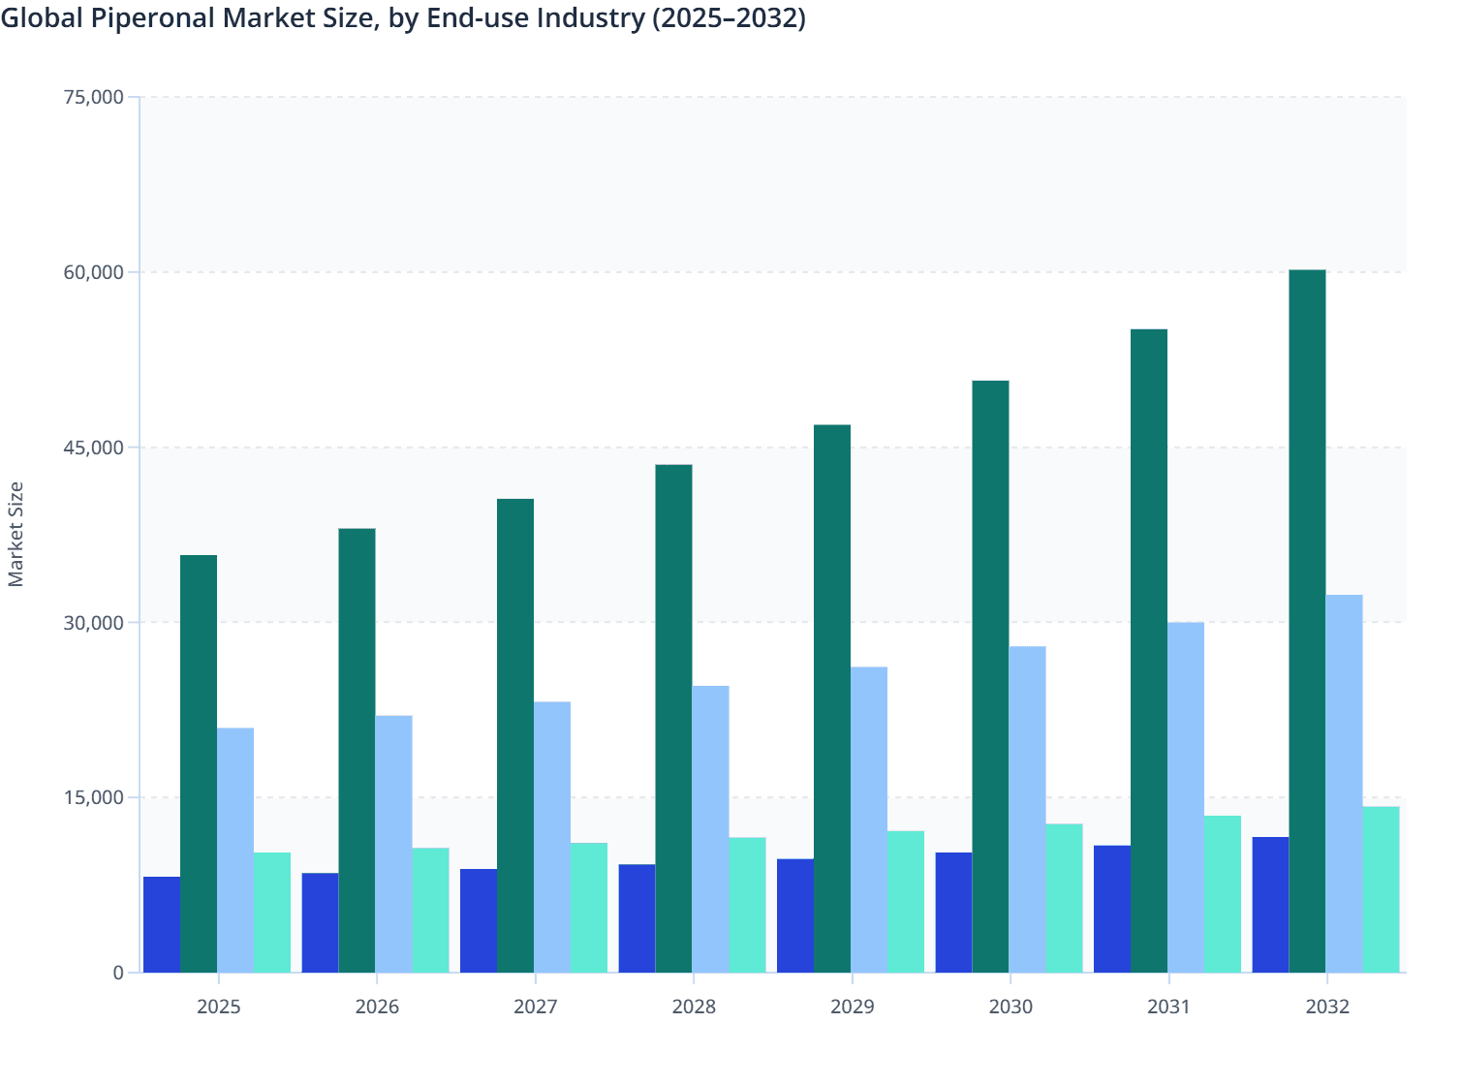1461x1085 pixels.
Task: Click the 0 label at the y-axis origin
Action: point(120,972)
